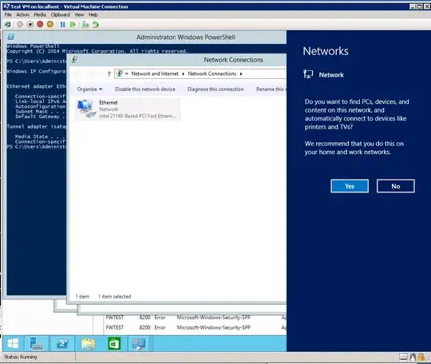
Task: Click the 'Default Gateway' line in PowerShell
Action: coord(41,117)
